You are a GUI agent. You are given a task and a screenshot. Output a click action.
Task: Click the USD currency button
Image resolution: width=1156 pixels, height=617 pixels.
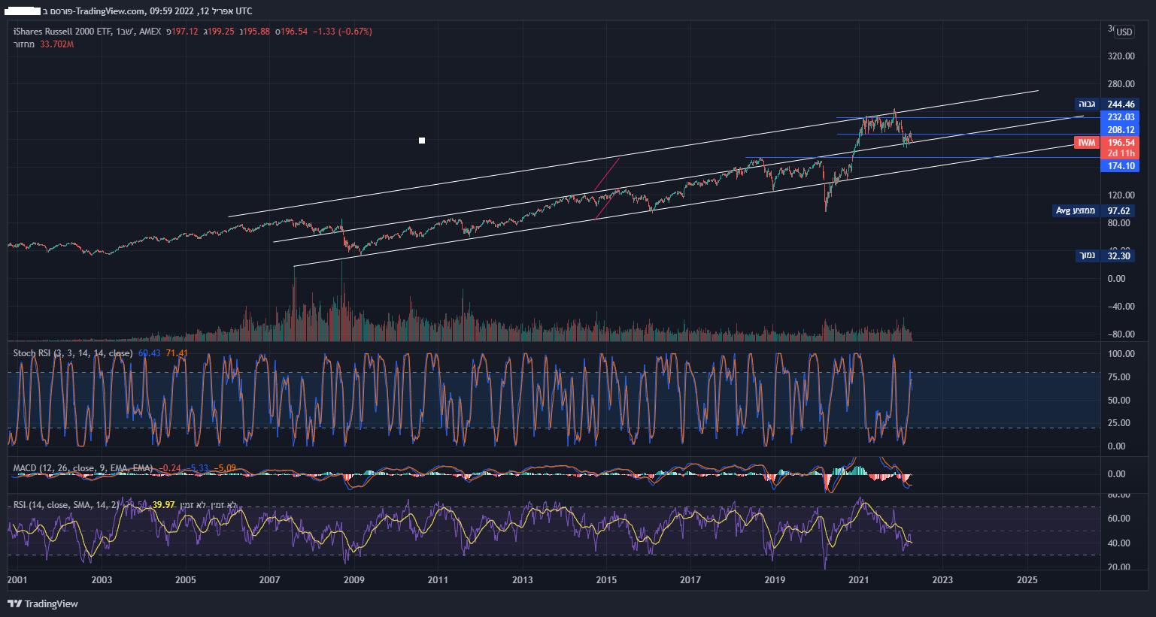1124,32
